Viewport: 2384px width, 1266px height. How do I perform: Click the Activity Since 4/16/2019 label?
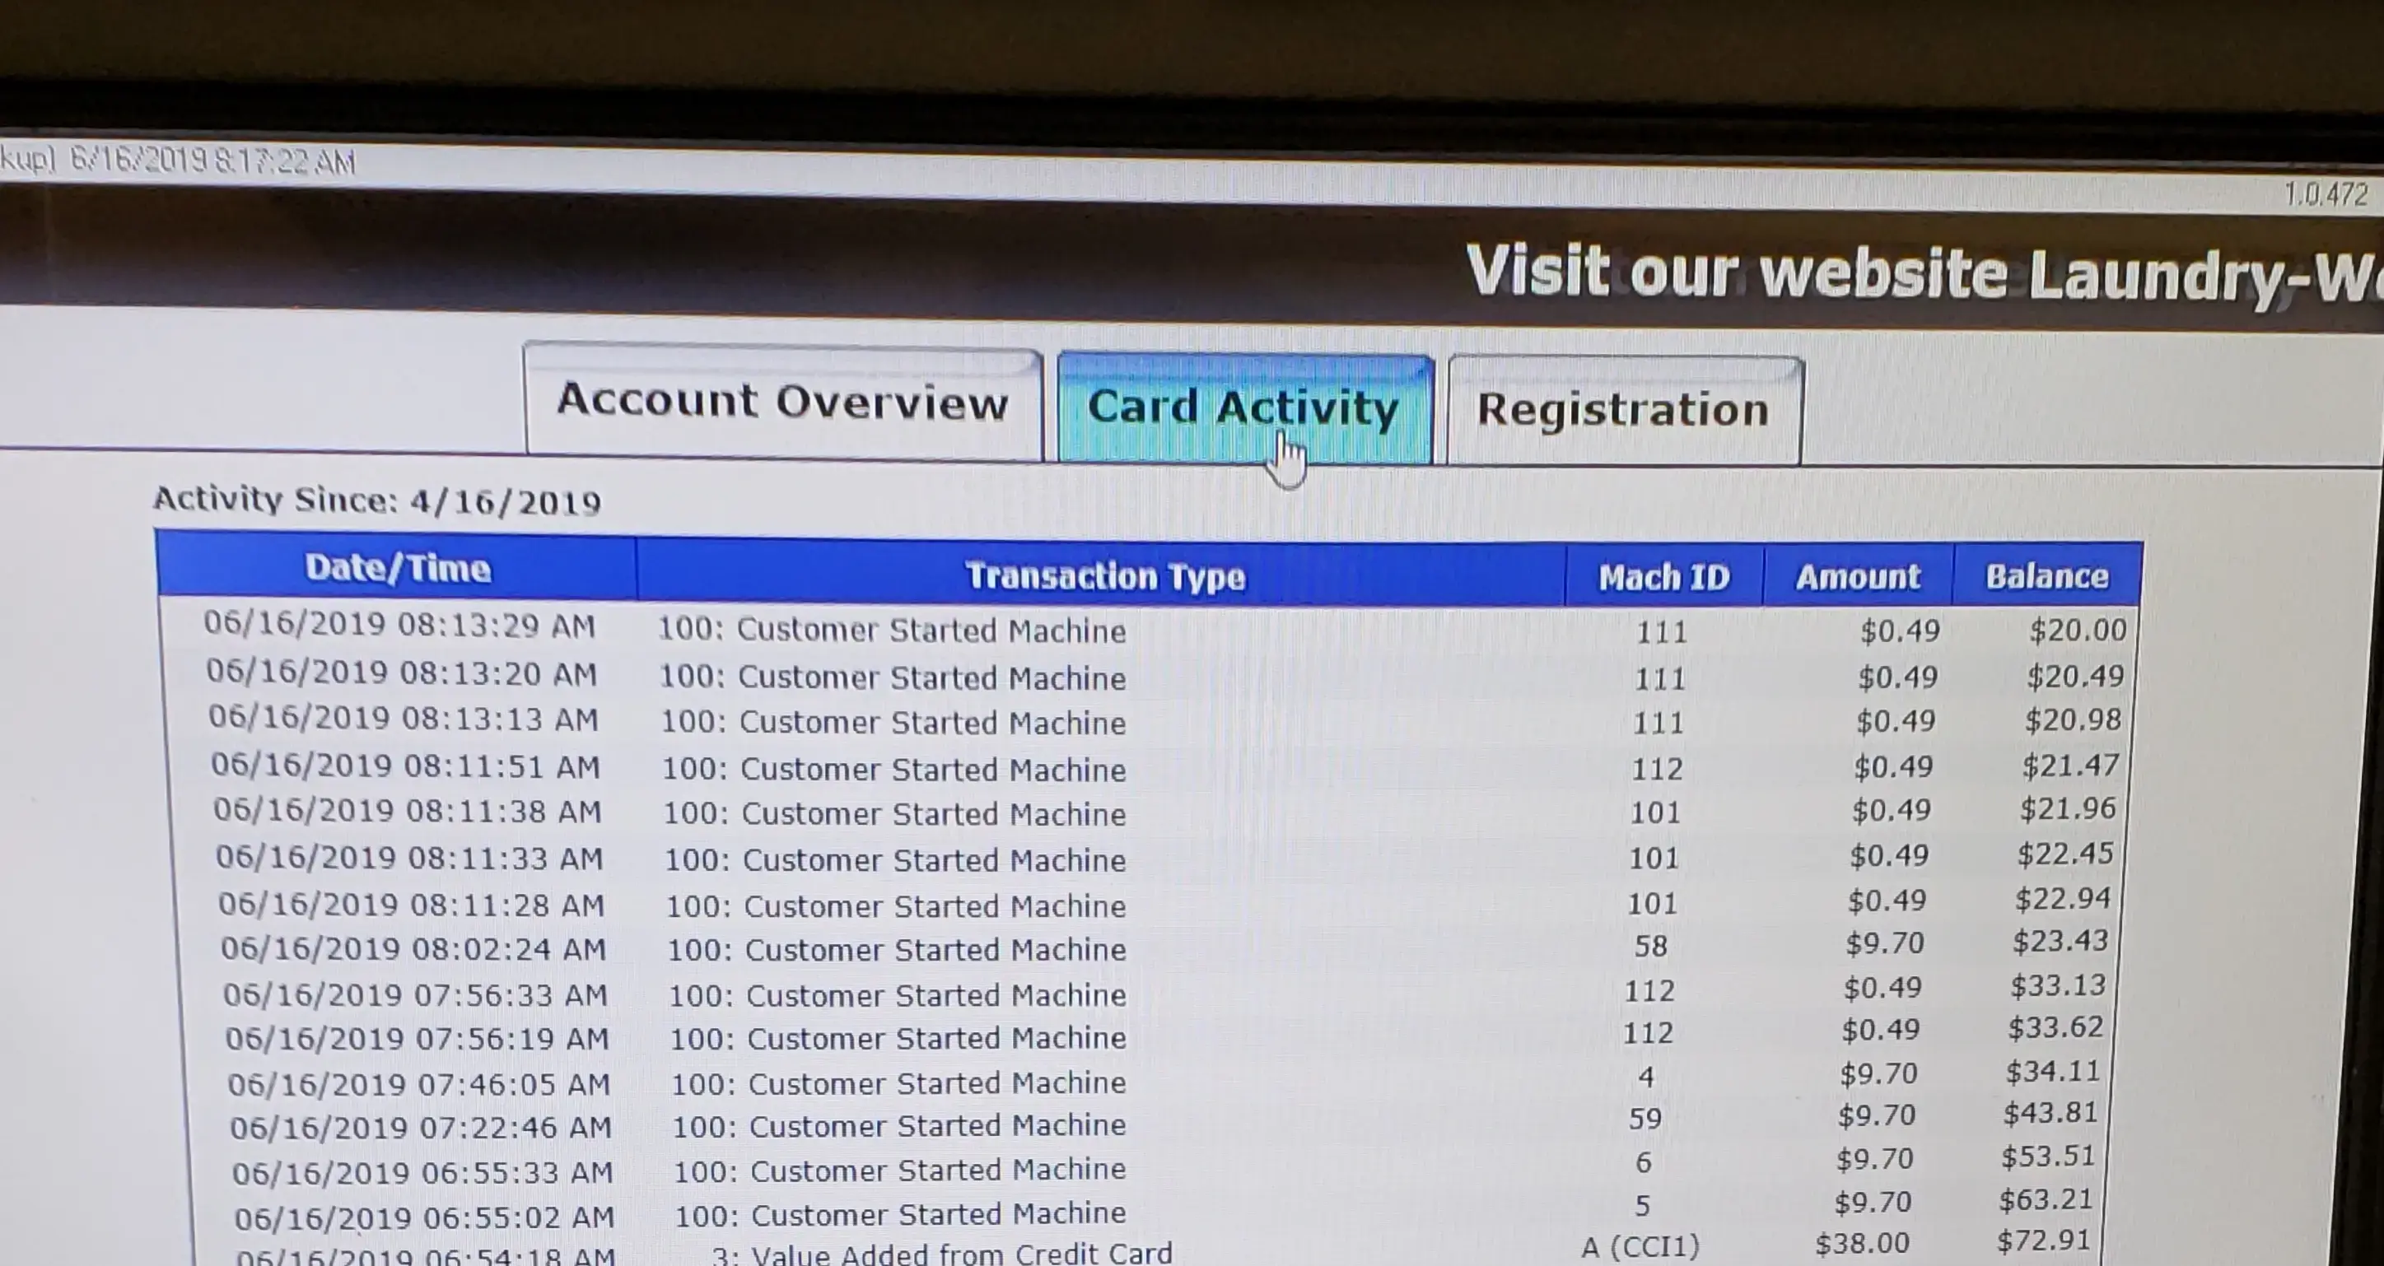pos(376,500)
